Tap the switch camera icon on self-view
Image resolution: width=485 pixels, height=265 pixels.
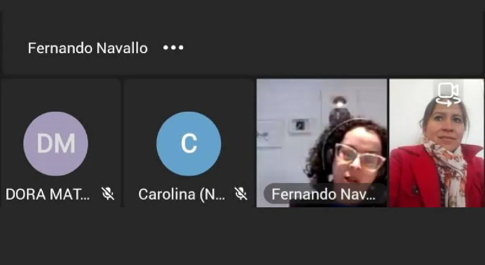click(x=448, y=94)
